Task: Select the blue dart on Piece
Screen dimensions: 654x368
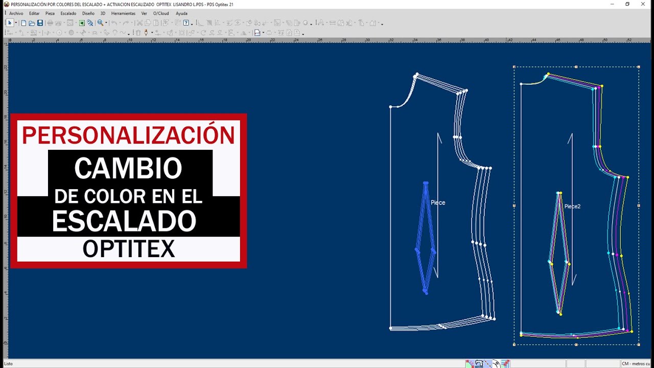Action: tap(425, 238)
